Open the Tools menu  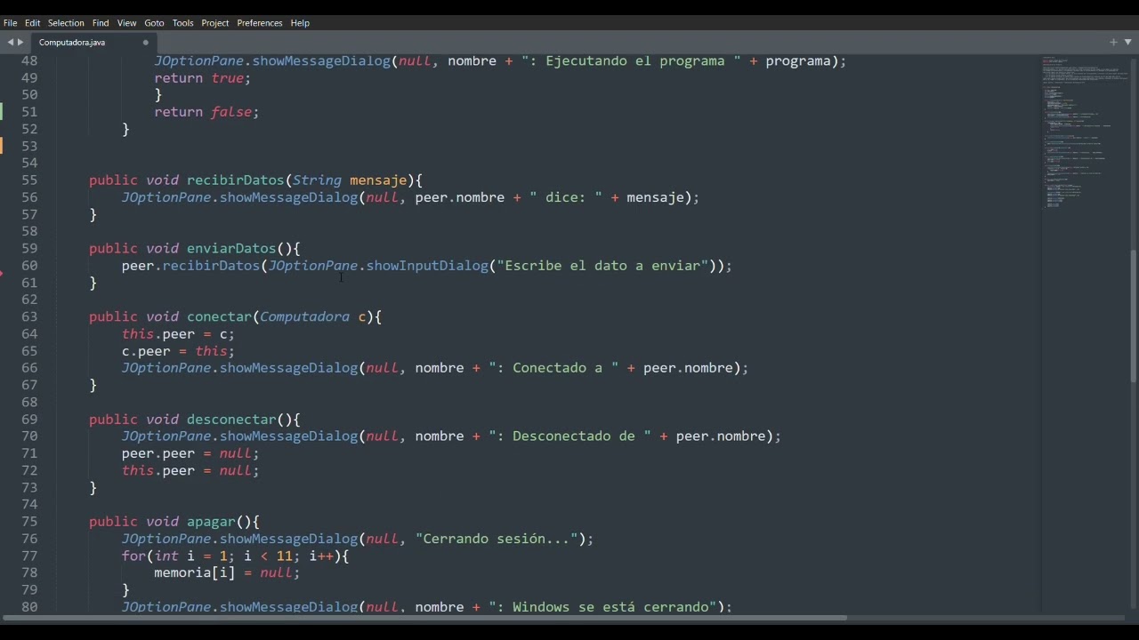coord(183,23)
